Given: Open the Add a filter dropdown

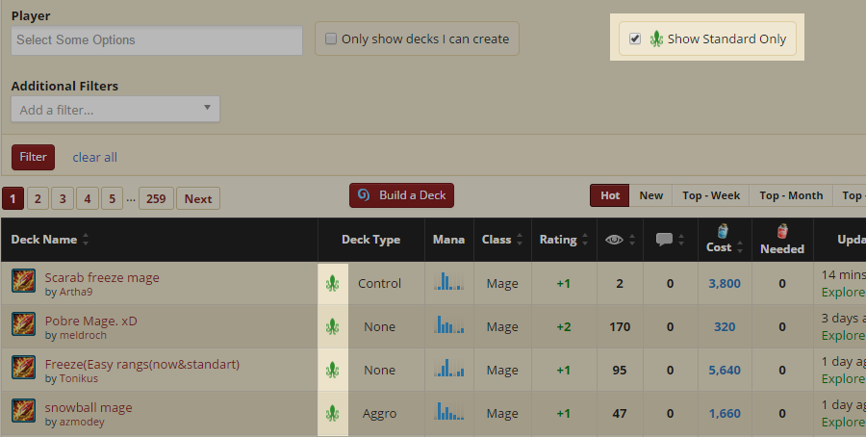Looking at the screenshot, I should (115, 109).
